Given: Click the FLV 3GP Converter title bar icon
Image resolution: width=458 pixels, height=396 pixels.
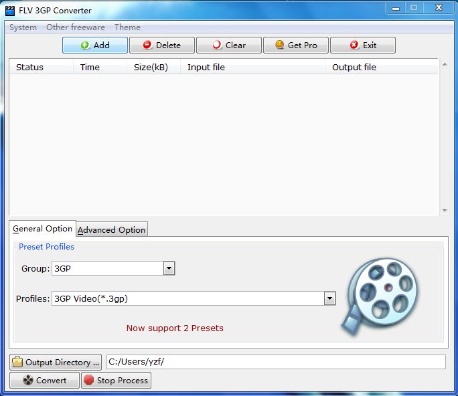Looking at the screenshot, I should pos(10,11).
